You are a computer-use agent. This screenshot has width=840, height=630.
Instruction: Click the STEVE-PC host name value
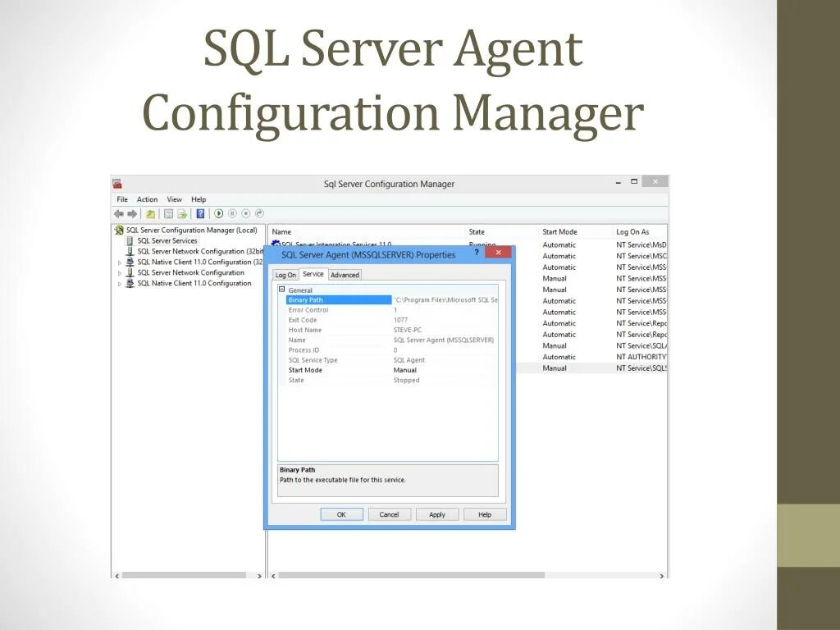407,330
